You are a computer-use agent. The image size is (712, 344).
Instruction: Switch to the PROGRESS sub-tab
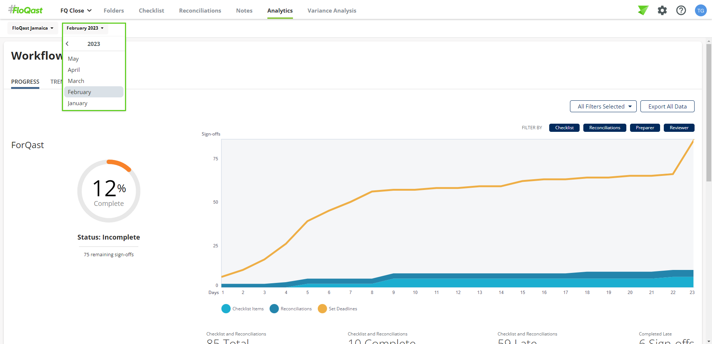click(25, 81)
